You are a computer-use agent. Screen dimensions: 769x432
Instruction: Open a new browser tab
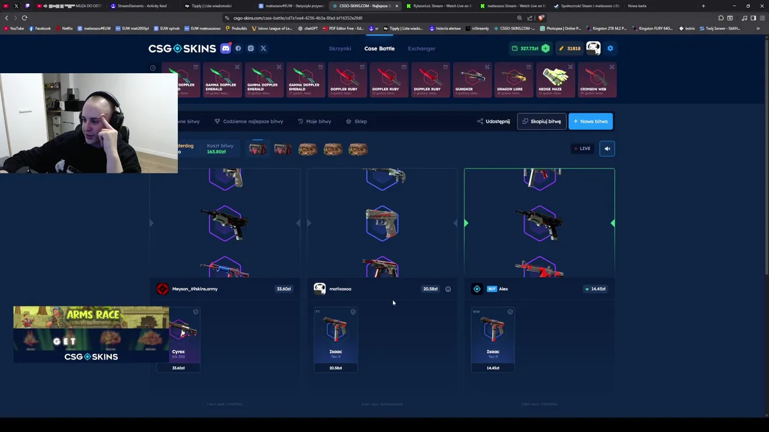tap(703, 6)
